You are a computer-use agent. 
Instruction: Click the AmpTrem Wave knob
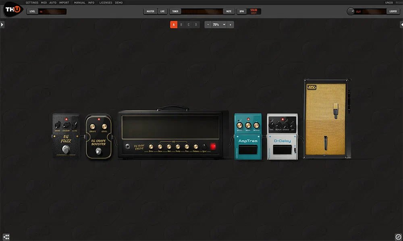click(x=248, y=125)
